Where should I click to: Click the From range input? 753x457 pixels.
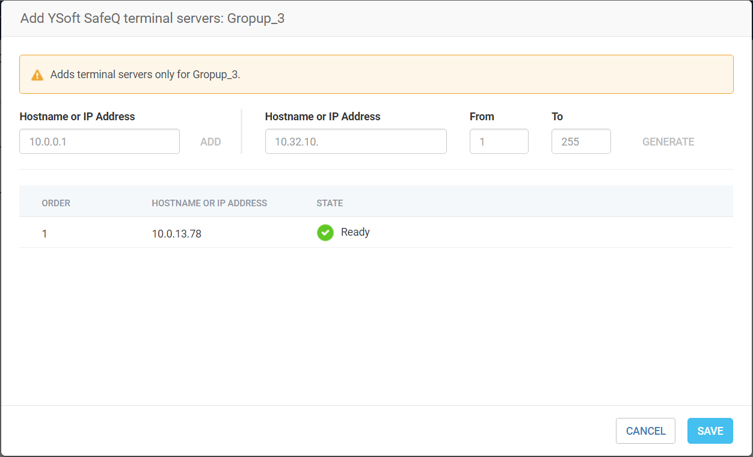(499, 141)
